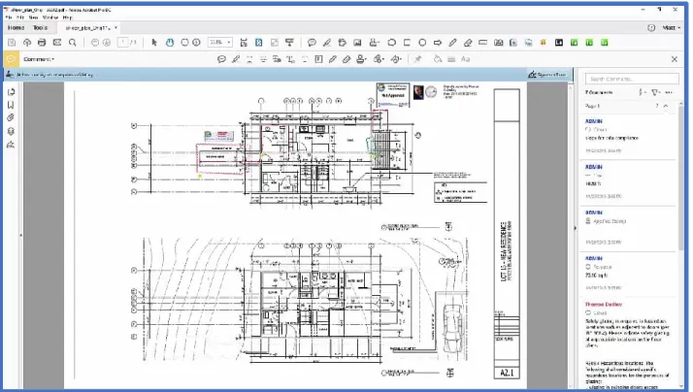Viewport: 693px width, 392px height.
Task: Click the highlighted fit-page icon in the toolbar
Action: pos(259,43)
